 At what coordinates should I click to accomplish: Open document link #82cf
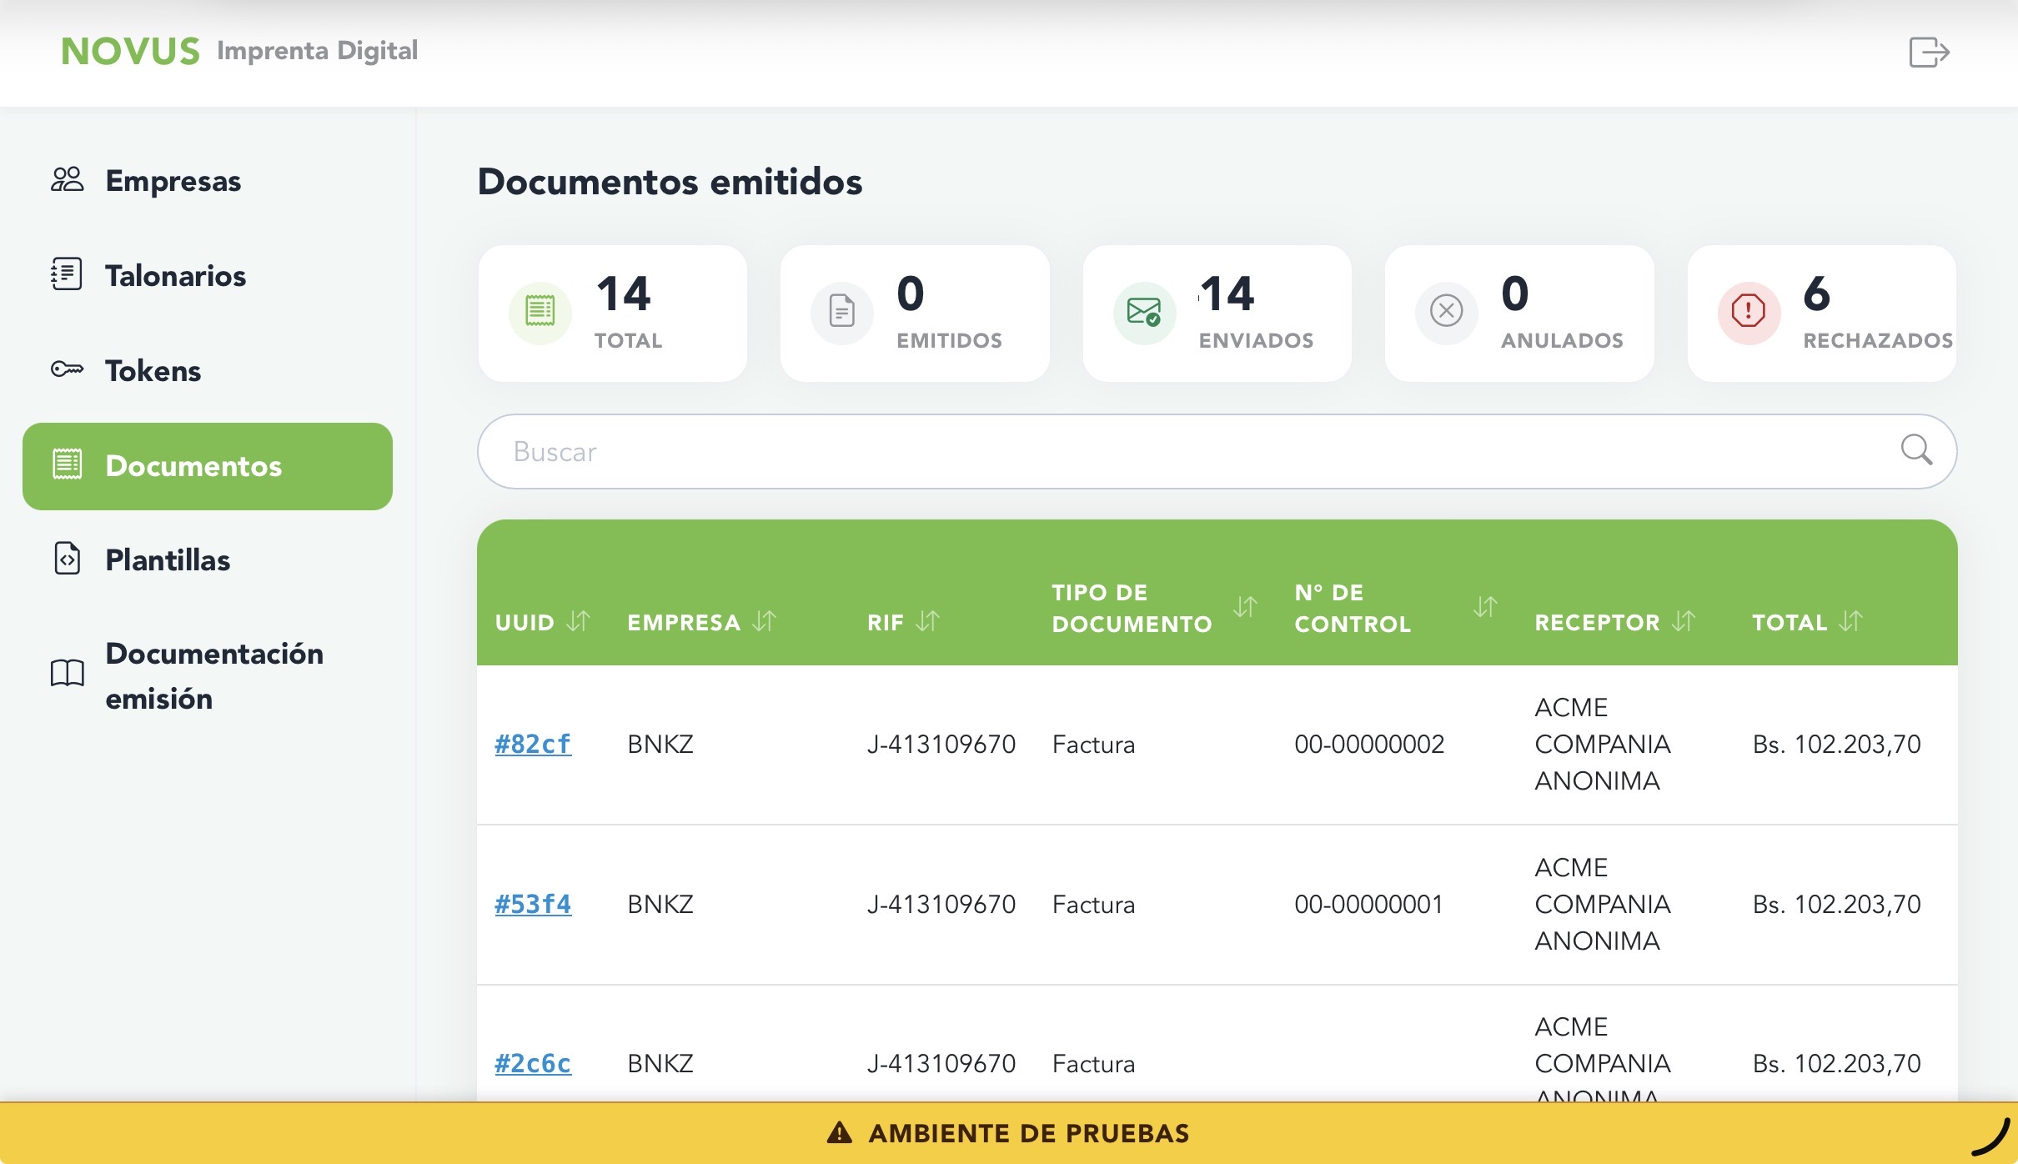533,744
